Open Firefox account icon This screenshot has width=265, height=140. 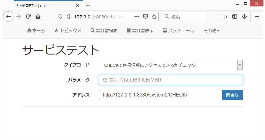click(244, 17)
